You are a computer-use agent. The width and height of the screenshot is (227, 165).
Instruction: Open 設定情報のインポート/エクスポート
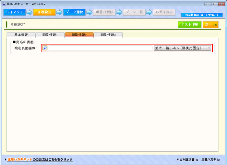pos(202,15)
